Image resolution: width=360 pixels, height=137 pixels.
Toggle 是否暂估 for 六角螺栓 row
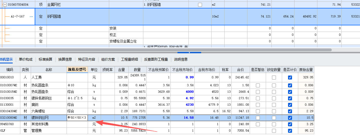coord(258,111)
